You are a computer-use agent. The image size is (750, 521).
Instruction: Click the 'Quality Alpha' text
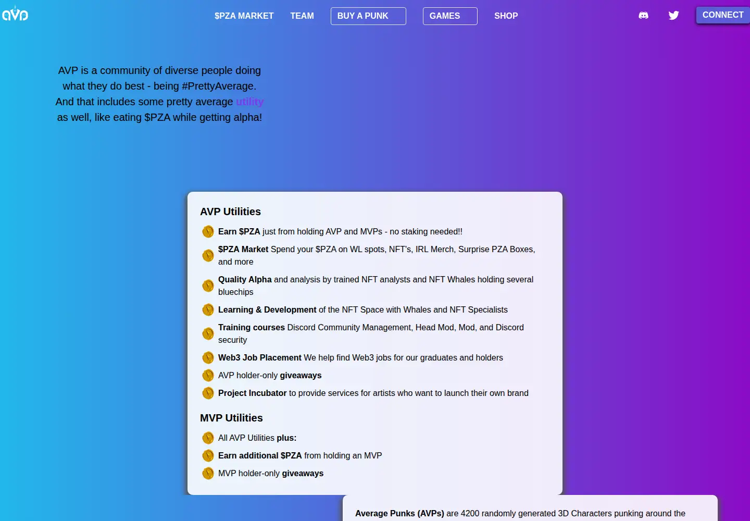245,279
